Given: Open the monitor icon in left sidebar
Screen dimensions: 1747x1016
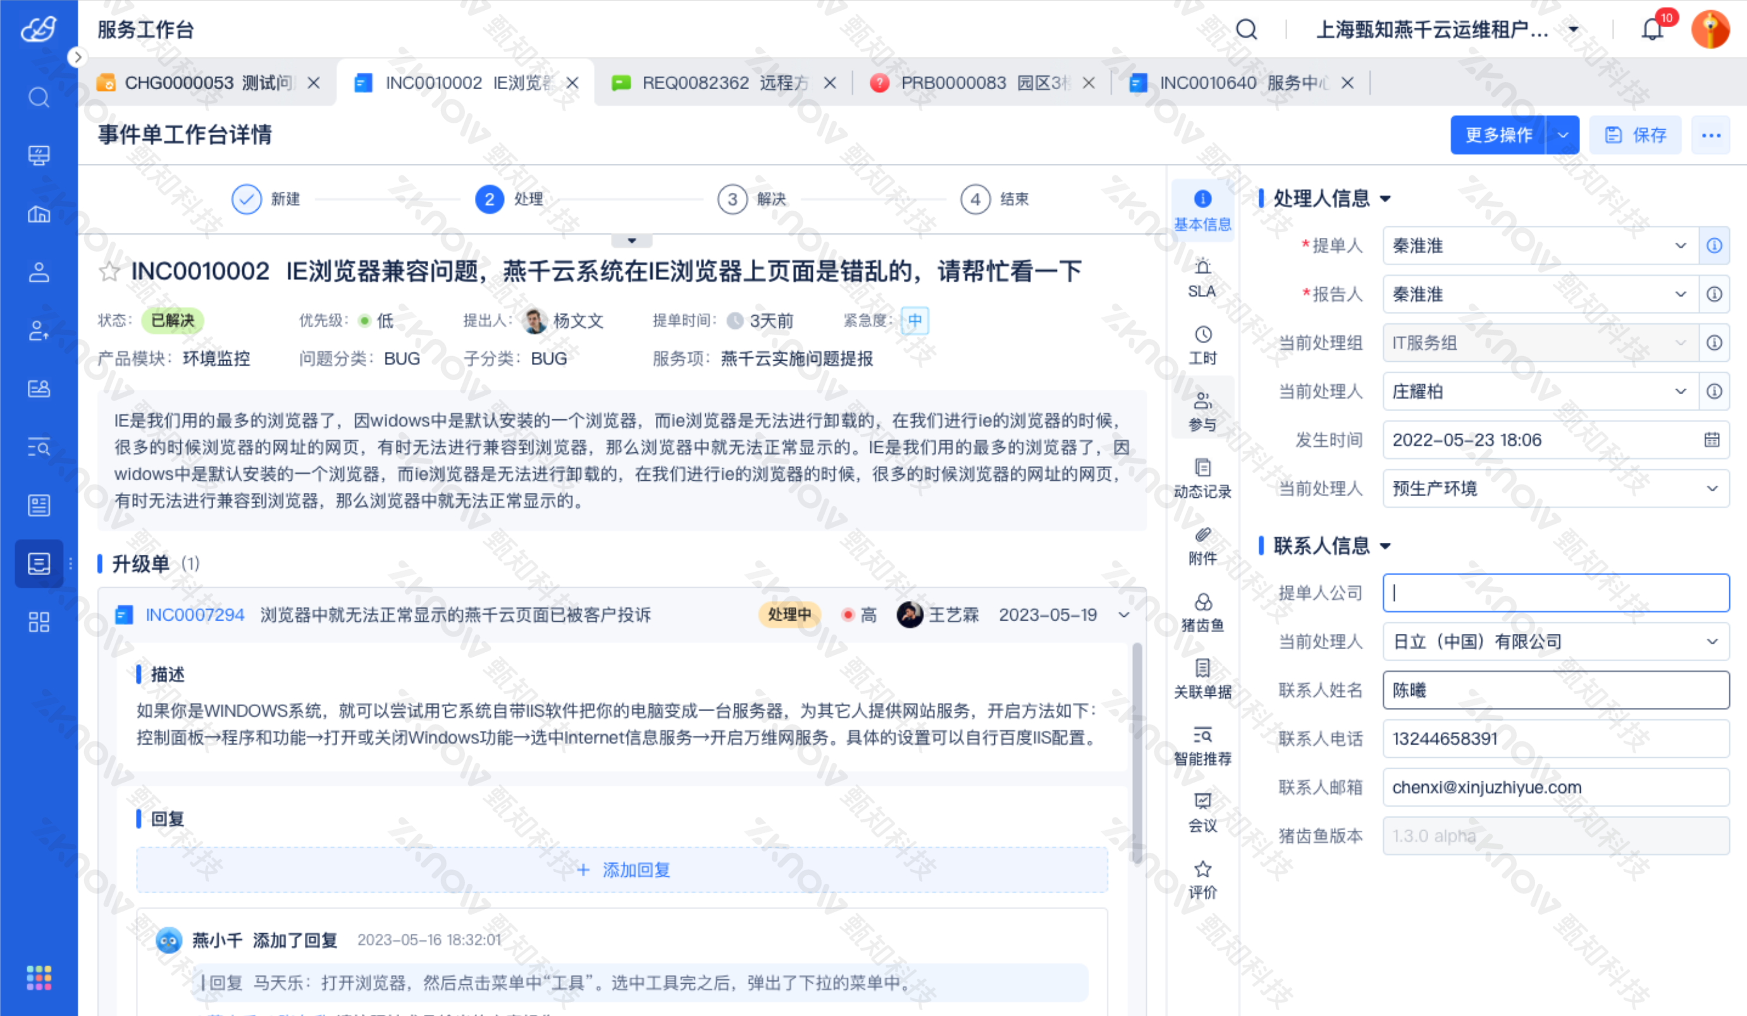Looking at the screenshot, I should click(x=39, y=156).
